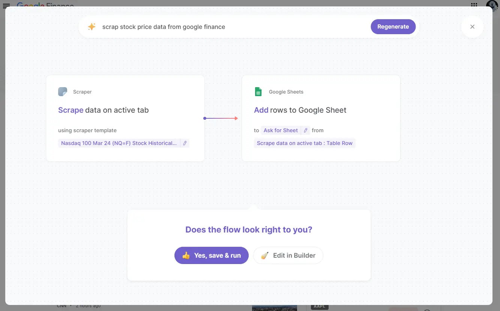The width and height of the screenshot is (500, 311).
Task: Click the sparkle AI icon in prompt bar
Action: click(92, 27)
